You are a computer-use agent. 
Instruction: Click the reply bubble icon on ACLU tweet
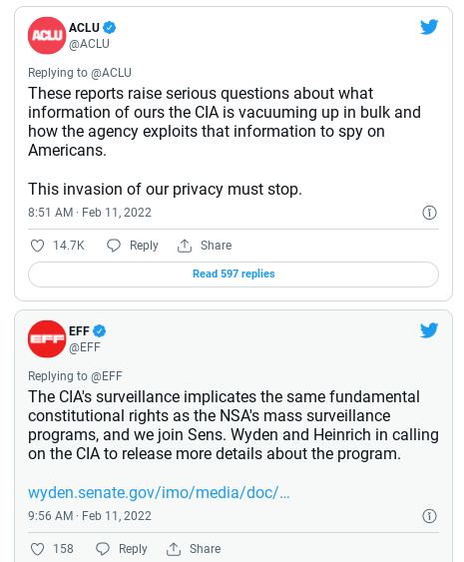[x=114, y=246]
